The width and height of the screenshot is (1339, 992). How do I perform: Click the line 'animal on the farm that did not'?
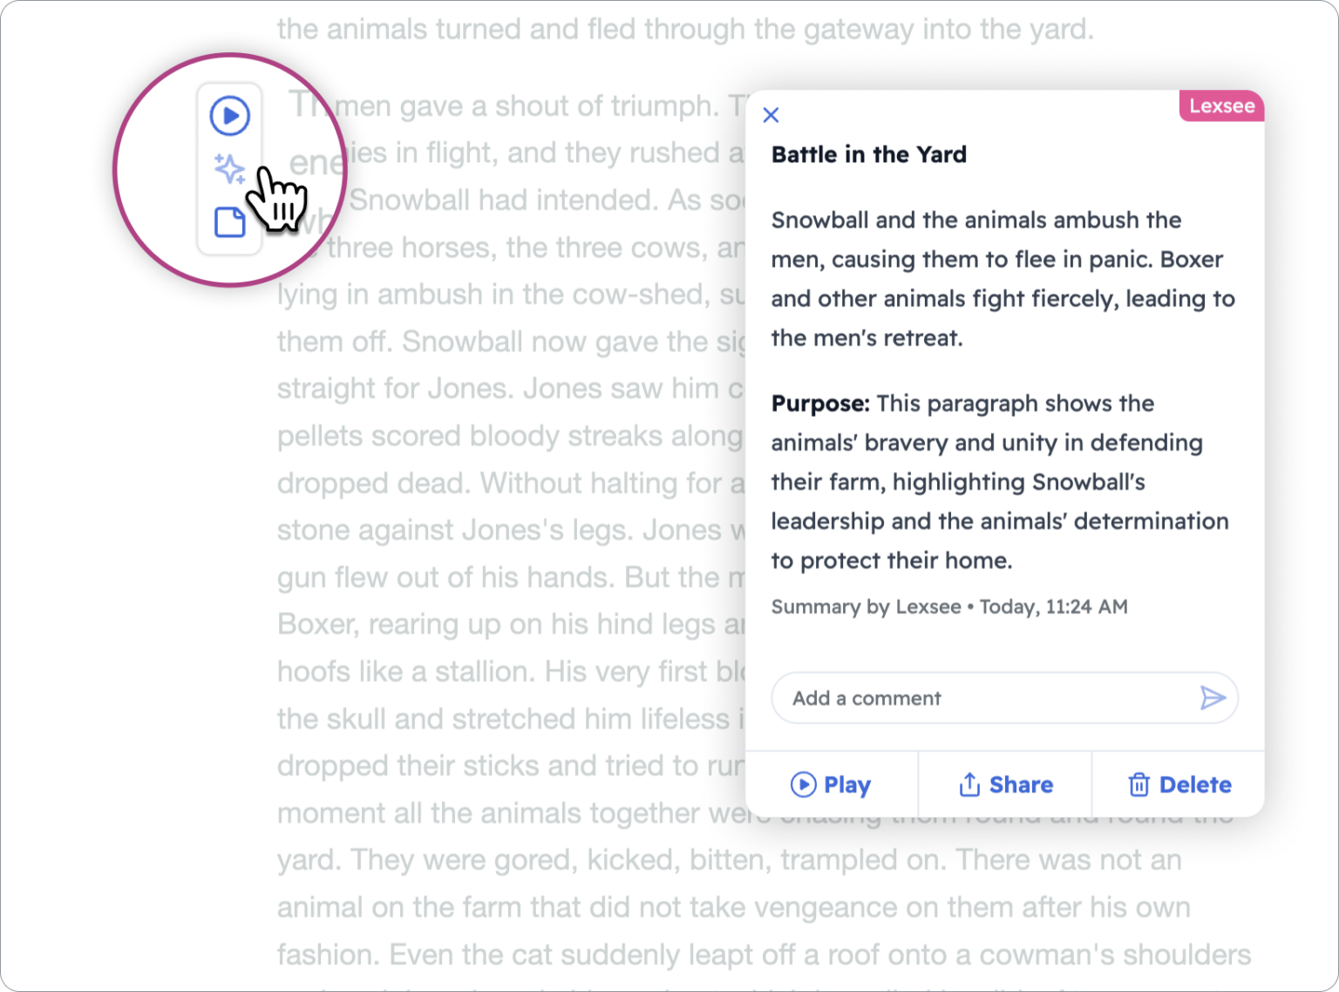[733, 907]
